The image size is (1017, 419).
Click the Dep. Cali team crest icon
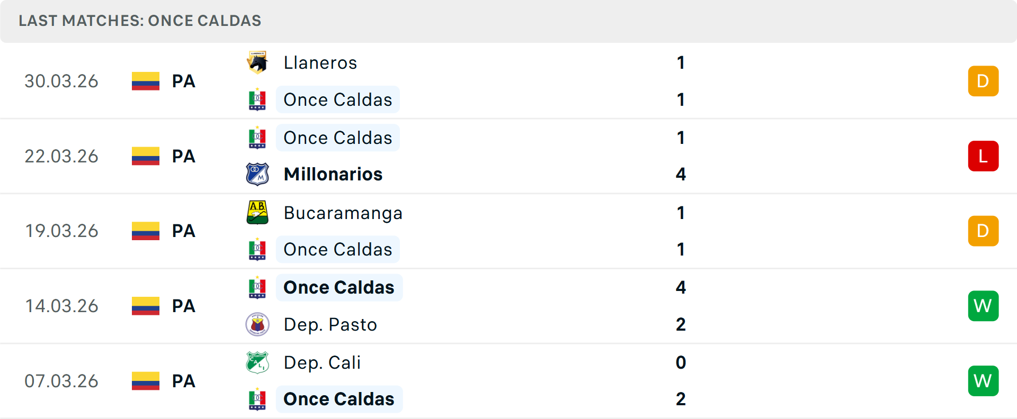pyautogui.click(x=257, y=362)
